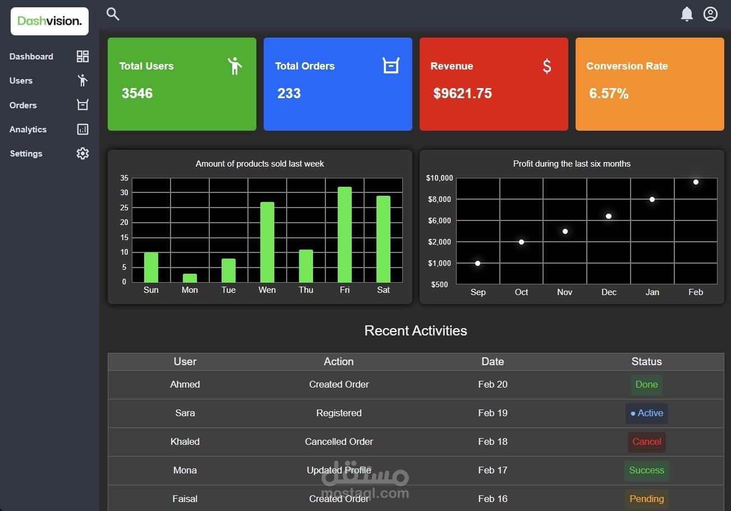Click the person icon on Total Users card
This screenshot has width=731, height=511.
pyautogui.click(x=235, y=66)
